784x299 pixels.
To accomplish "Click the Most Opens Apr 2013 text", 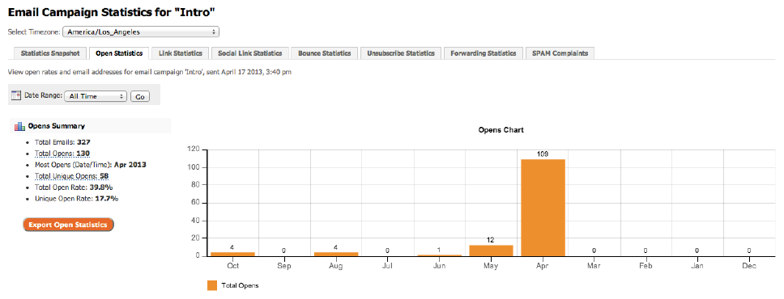I will (x=91, y=164).
